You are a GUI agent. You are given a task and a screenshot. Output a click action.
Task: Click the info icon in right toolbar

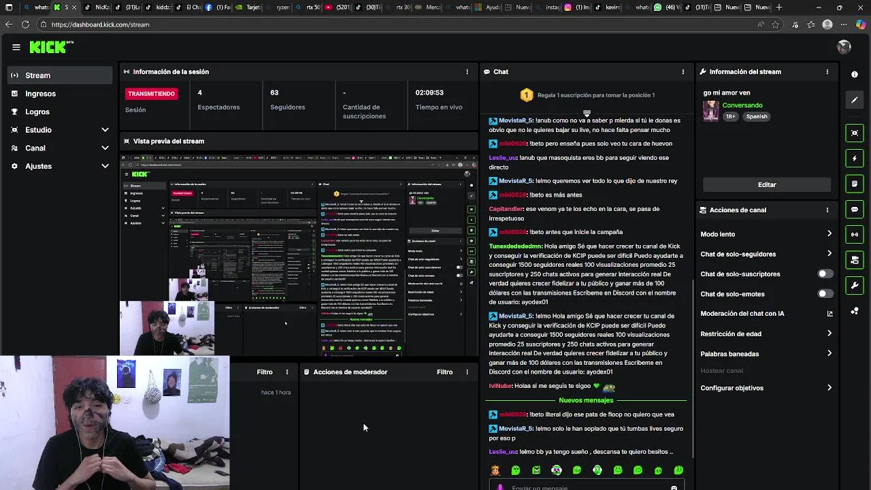[x=855, y=75]
